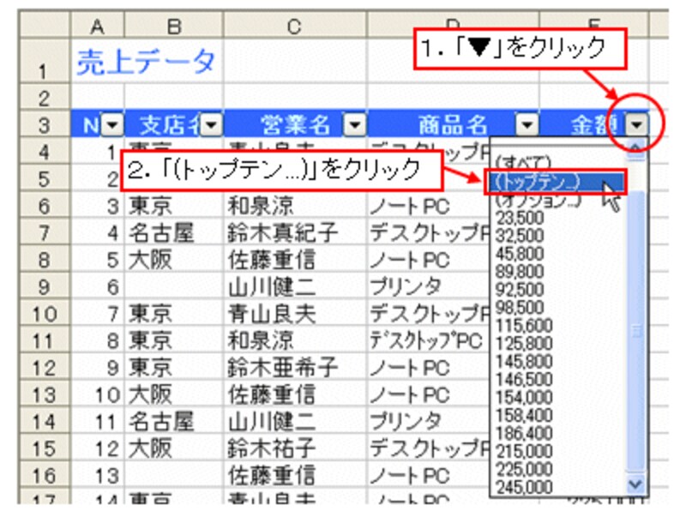Click cell 佐藤重信 in row 16
Viewport: 686px width, 511px height.
click(295, 476)
